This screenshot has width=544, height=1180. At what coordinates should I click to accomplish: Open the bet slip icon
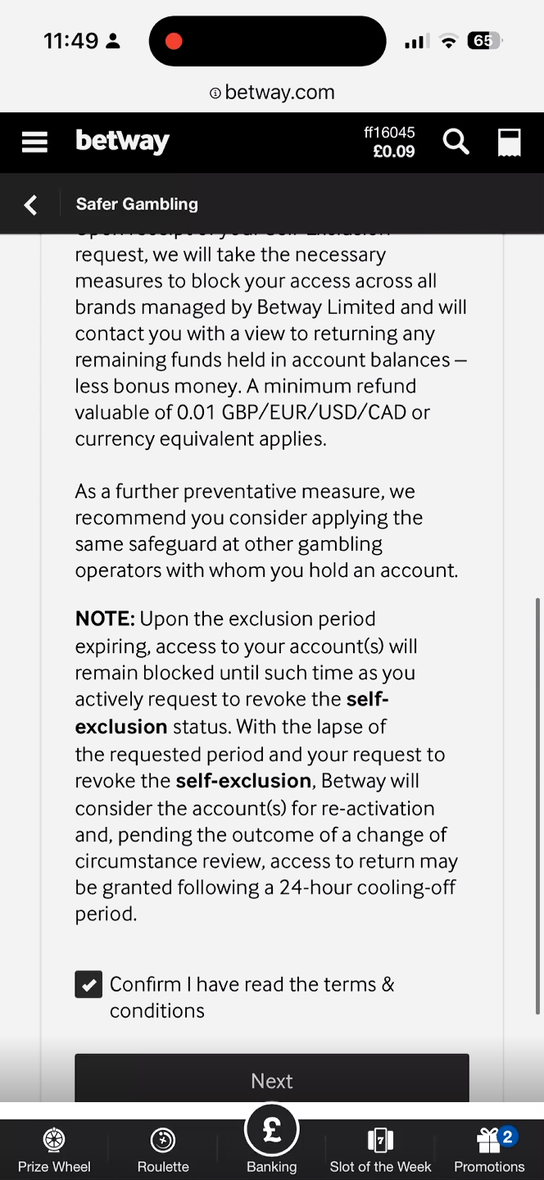(x=509, y=142)
